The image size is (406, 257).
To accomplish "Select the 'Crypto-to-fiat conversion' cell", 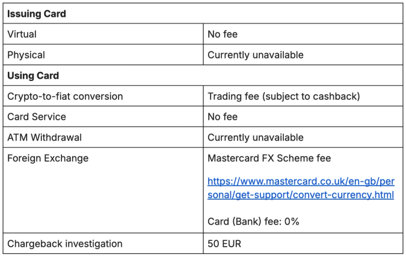I will tap(65, 96).
